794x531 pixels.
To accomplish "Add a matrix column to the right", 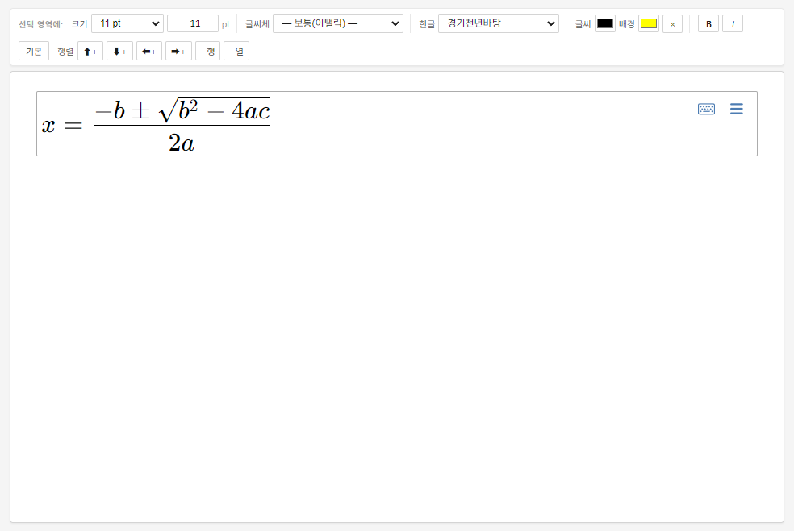I will [x=178, y=51].
